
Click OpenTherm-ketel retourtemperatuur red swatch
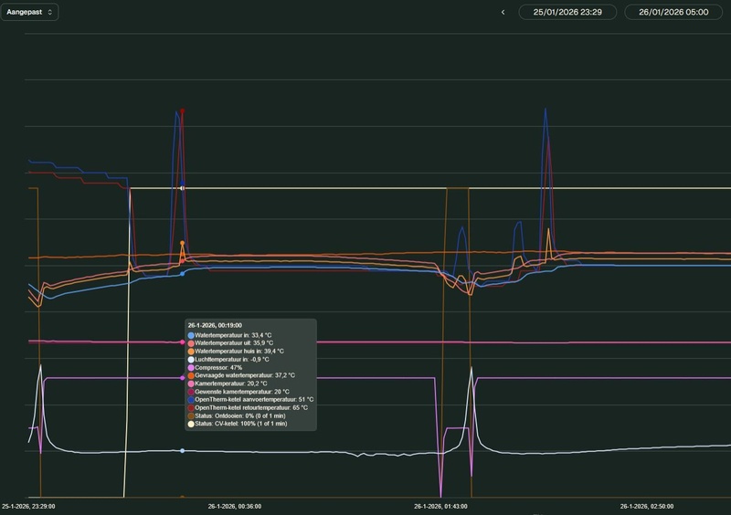tap(191, 408)
